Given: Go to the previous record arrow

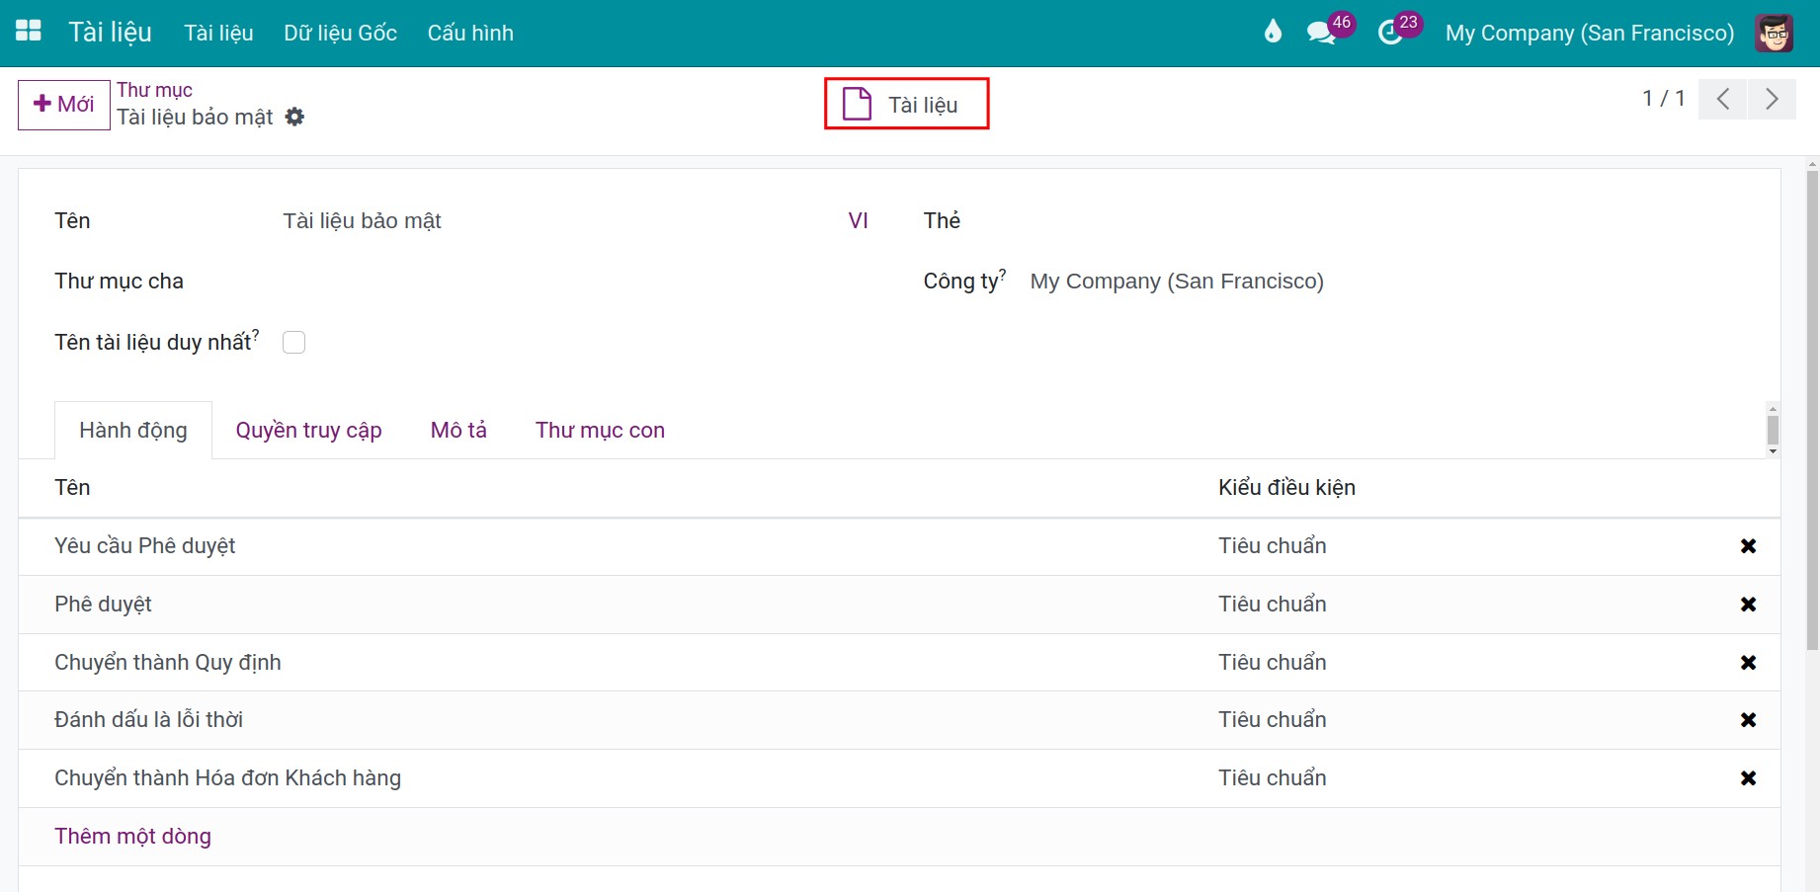Looking at the screenshot, I should click(1723, 99).
